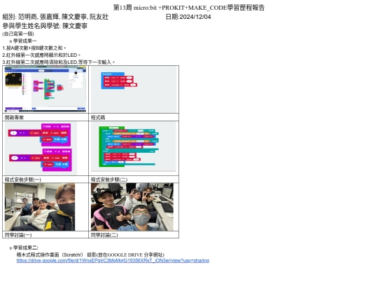Click the magenta blocks image above 程式安裝步驟(一)
This screenshot has height=284, width=378.
coord(41,148)
